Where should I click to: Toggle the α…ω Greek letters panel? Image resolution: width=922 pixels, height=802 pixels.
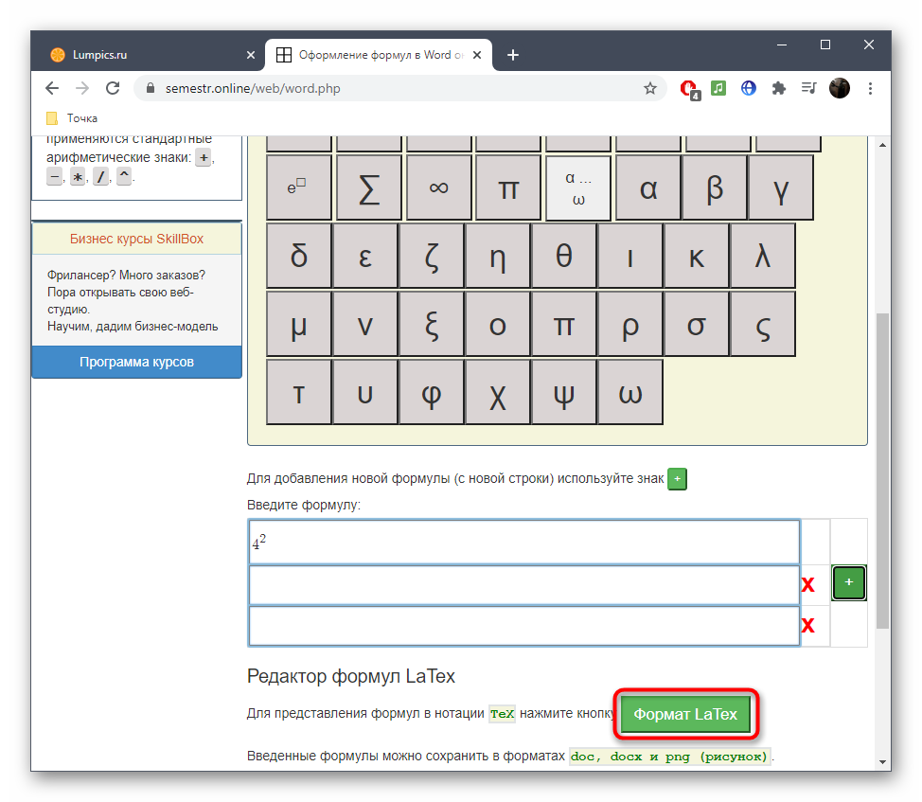[578, 187]
